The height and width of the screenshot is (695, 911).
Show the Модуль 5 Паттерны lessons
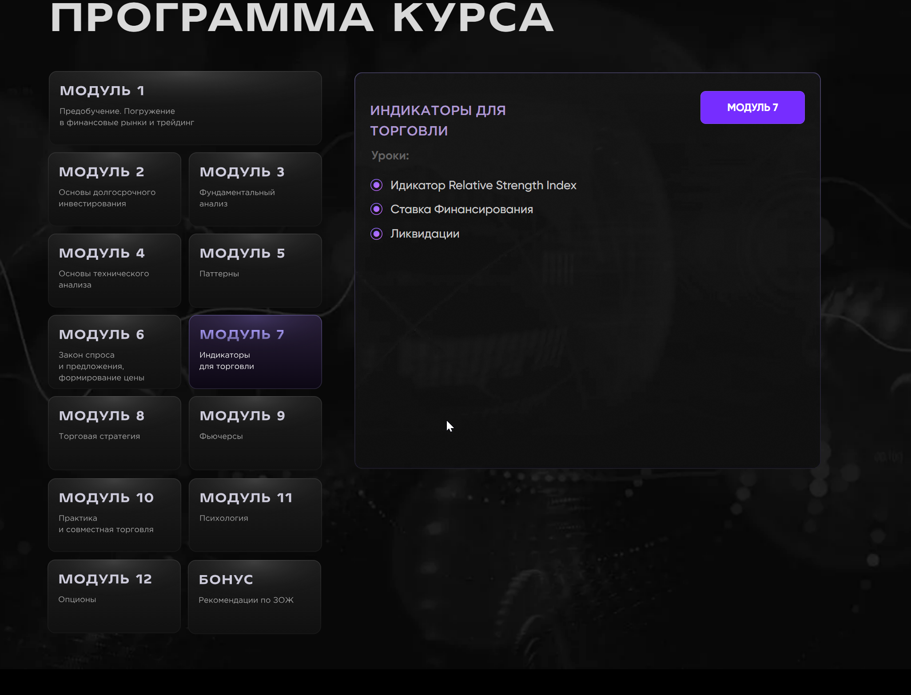click(x=255, y=270)
